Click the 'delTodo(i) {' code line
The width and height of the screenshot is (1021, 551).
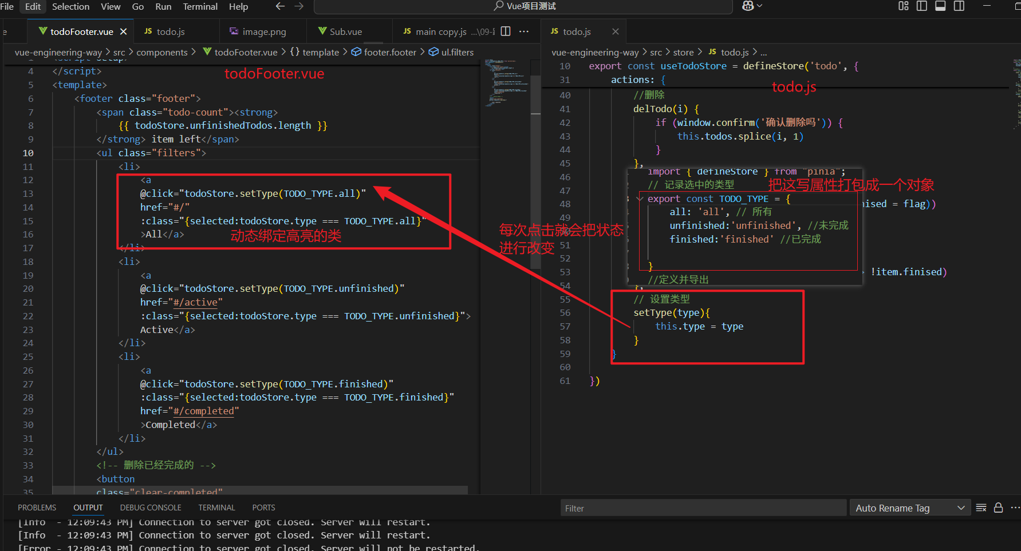click(x=666, y=109)
